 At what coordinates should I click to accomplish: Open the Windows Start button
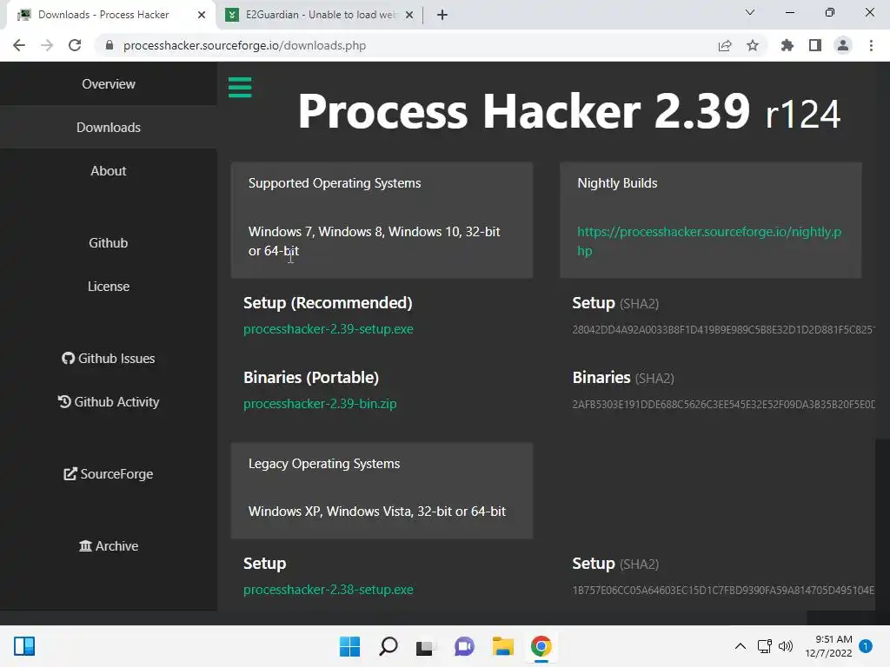tap(349, 646)
